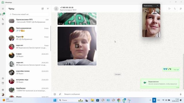Open archived chats icon

[3, 83]
